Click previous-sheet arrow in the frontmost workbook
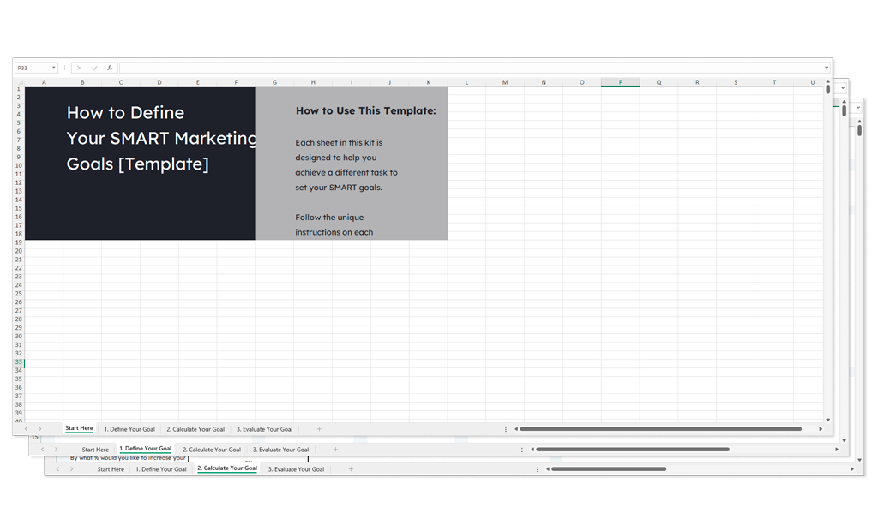Image resolution: width=878 pixels, height=531 pixels. click(26, 429)
